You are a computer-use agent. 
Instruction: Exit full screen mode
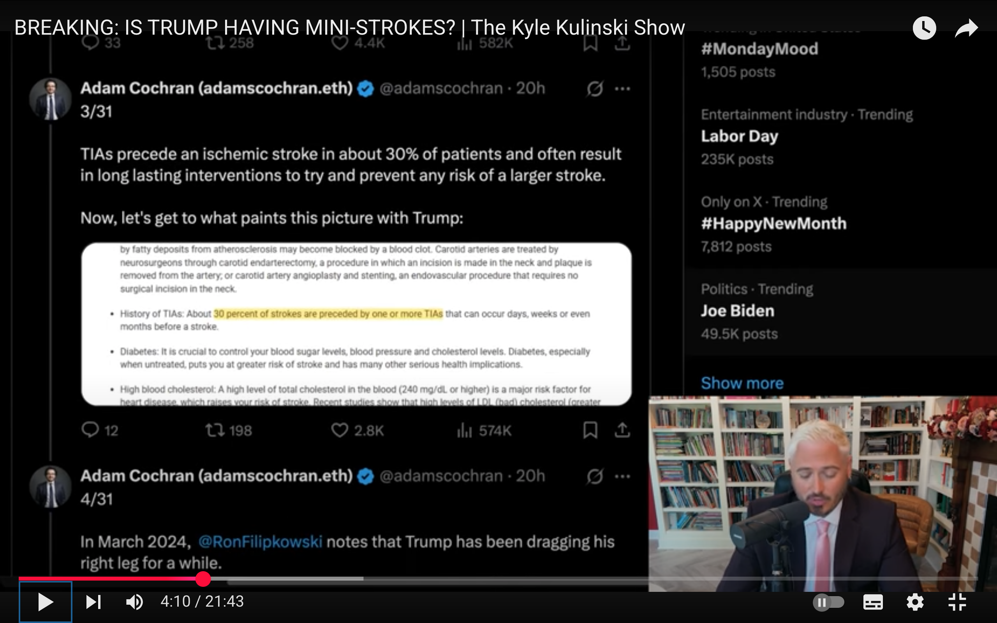pos(957,602)
